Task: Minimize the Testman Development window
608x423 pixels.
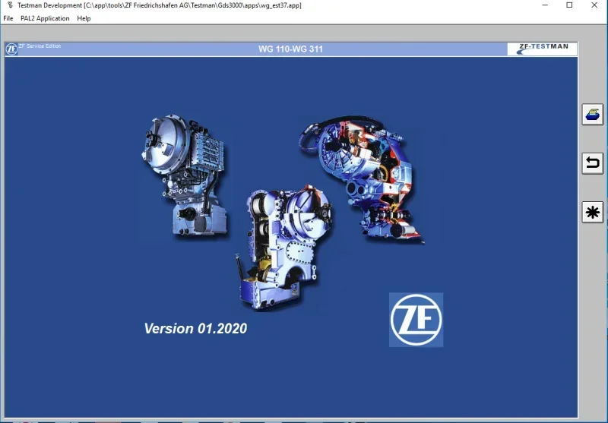Action: coord(545,5)
